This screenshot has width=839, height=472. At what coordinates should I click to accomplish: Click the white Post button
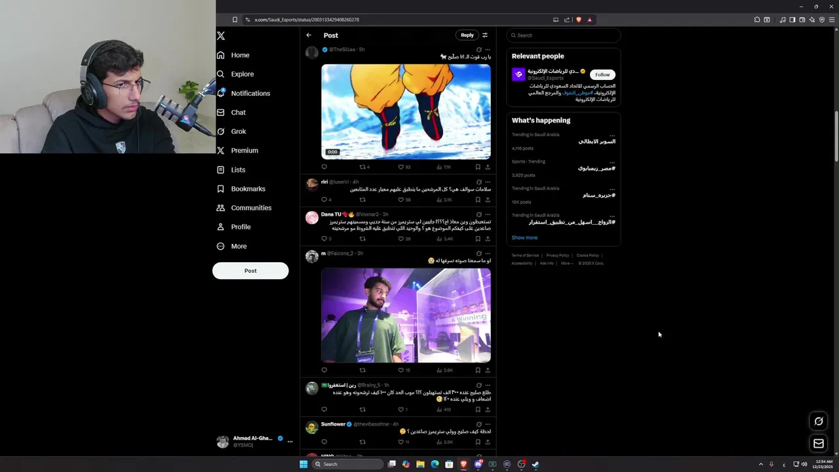click(x=250, y=271)
